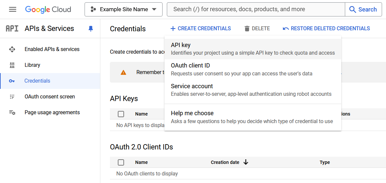This screenshot has width=386, height=183.
Task: Click the Credentials page title
Action: tap(128, 29)
